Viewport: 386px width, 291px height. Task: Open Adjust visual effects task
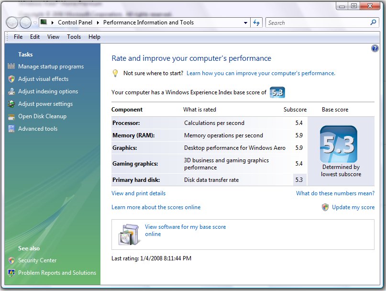[x=44, y=79]
